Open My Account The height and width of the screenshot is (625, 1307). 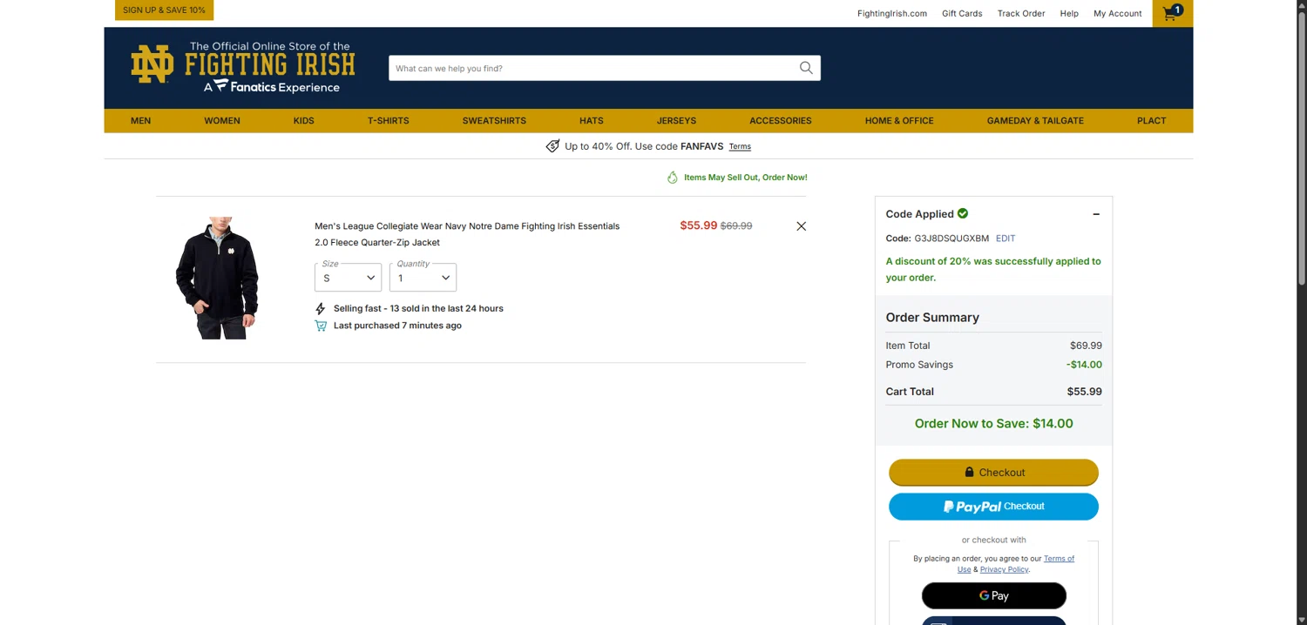[1118, 14]
